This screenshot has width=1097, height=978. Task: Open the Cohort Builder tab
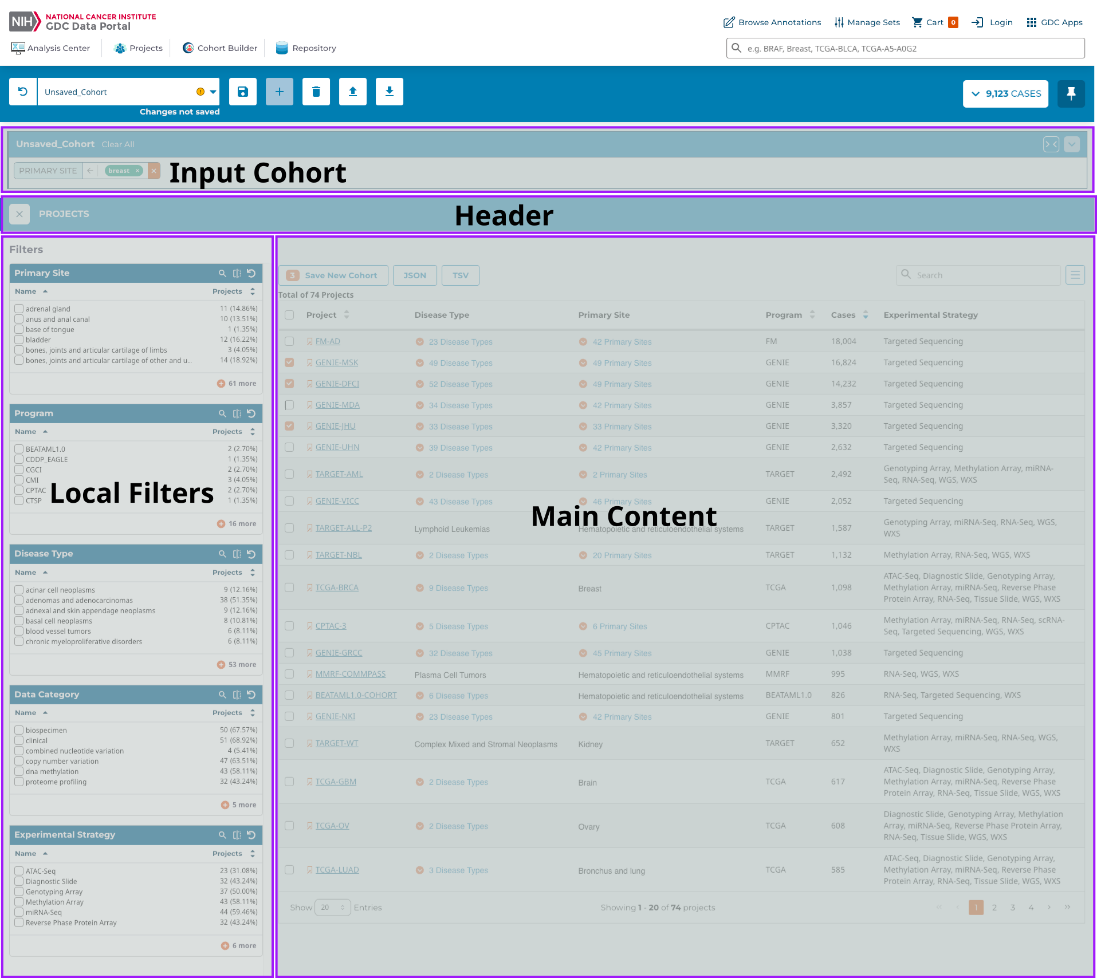tap(220, 48)
